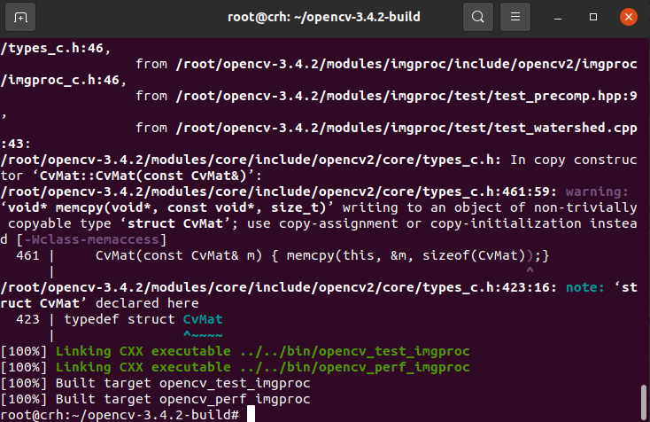Click 'Linking CXX executable ../../bin/opencv_perf_imgproc' line

pyautogui.click(x=263, y=367)
